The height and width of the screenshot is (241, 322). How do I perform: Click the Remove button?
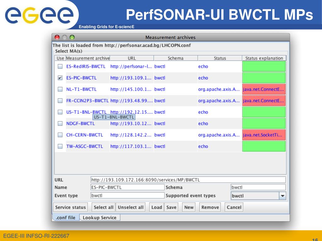pyautogui.click(x=210, y=207)
